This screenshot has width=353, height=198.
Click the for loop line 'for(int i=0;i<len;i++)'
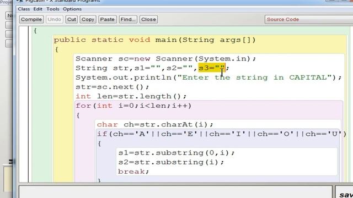pyautogui.click(x=133, y=106)
